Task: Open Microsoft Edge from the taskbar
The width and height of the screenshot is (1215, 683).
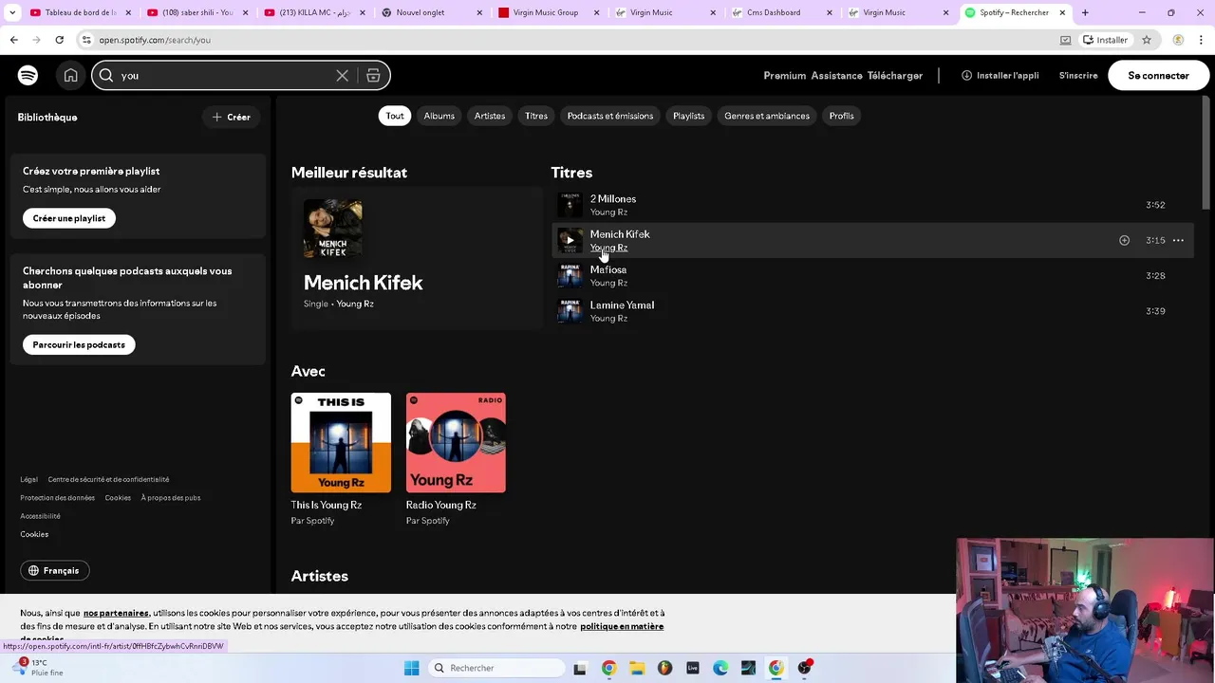Action: click(720, 668)
